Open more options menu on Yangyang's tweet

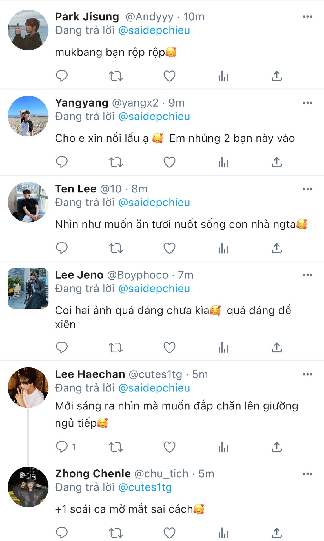pyautogui.click(x=307, y=103)
